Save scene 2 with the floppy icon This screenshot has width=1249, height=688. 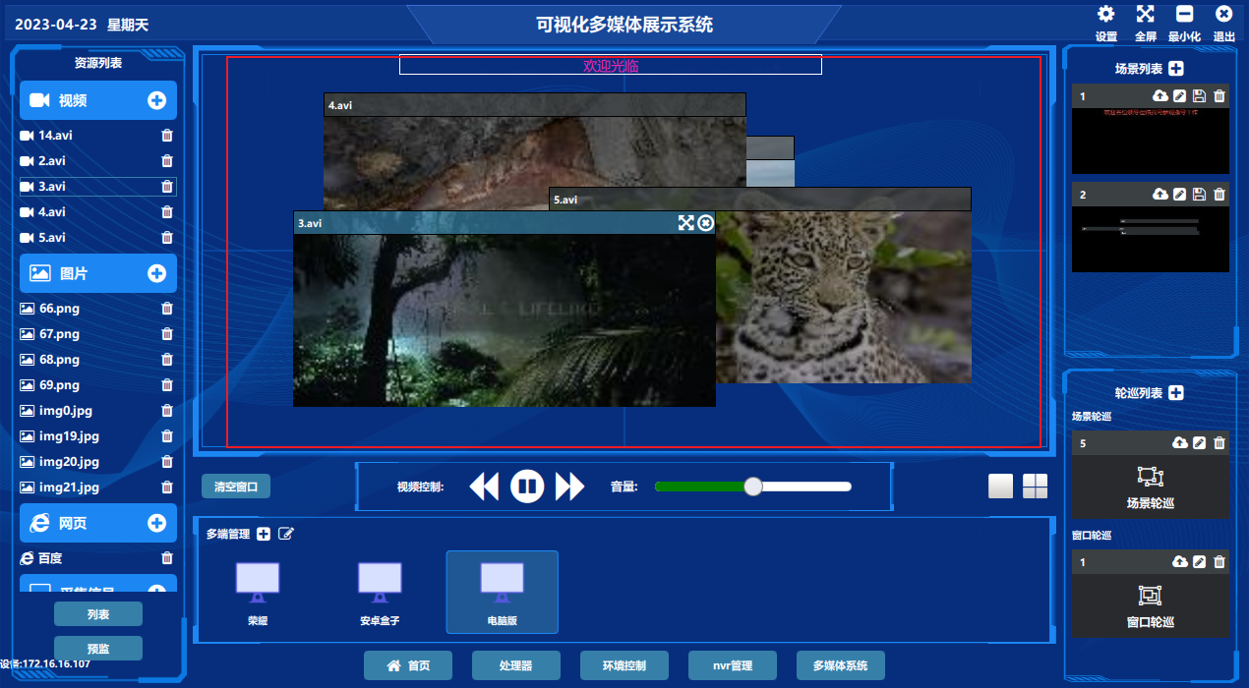click(1199, 195)
